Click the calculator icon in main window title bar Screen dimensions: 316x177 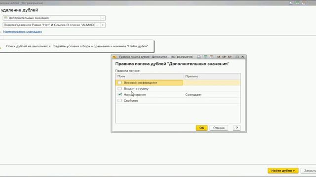297,3
